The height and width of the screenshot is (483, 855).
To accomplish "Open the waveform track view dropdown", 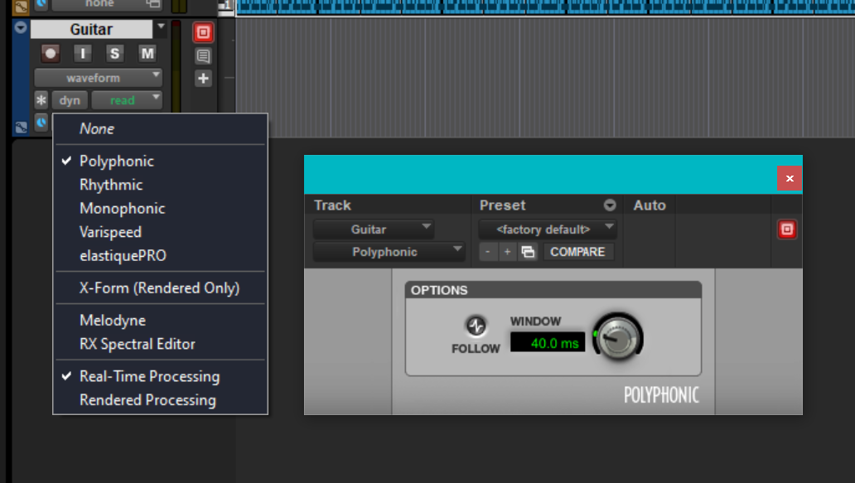I will pos(99,78).
